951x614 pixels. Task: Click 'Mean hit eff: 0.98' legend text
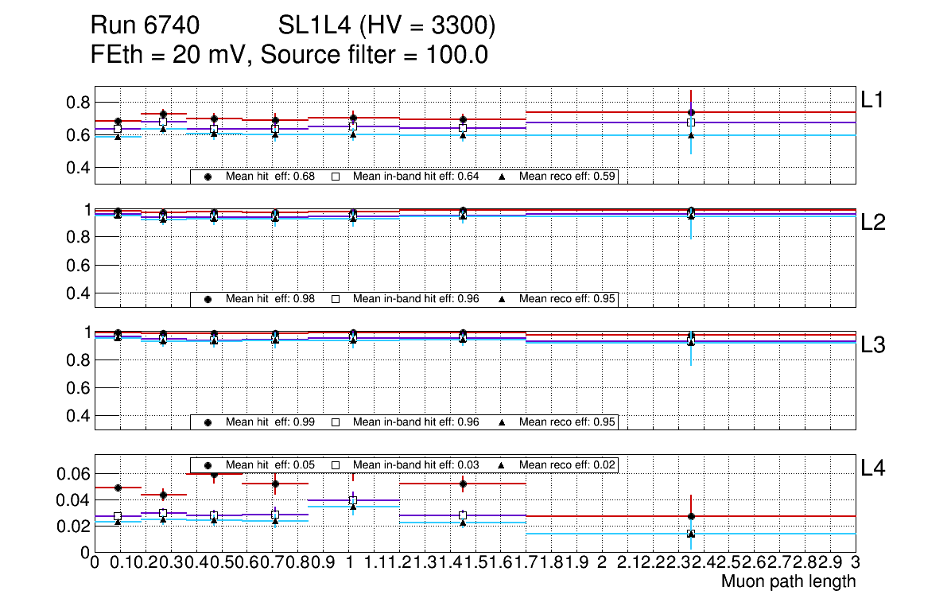[270, 299]
